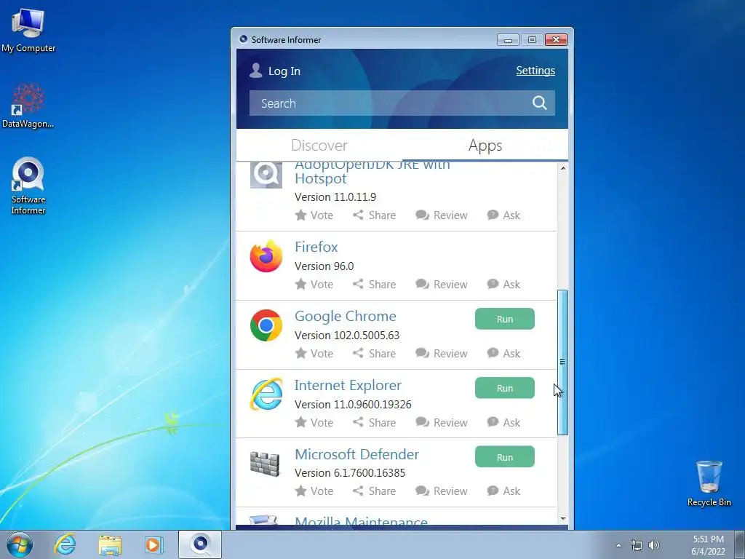Show hidden tray icons arrow

(x=618, y=545)
